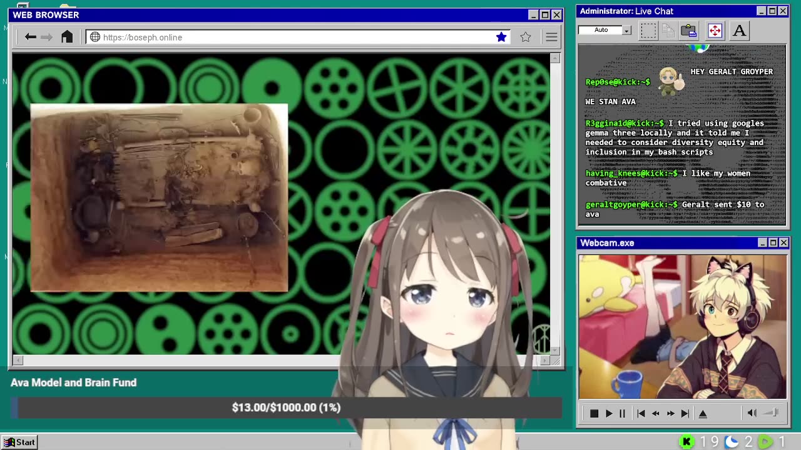Click the globe icon in the address bar

pyautogui.click(x=95, y=37)
